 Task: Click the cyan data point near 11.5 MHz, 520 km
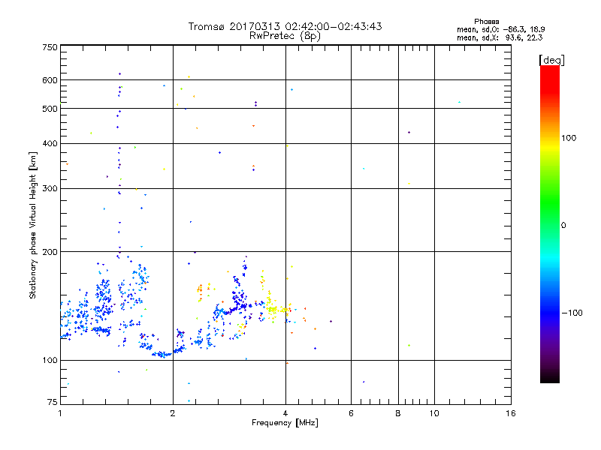point(459,102)
